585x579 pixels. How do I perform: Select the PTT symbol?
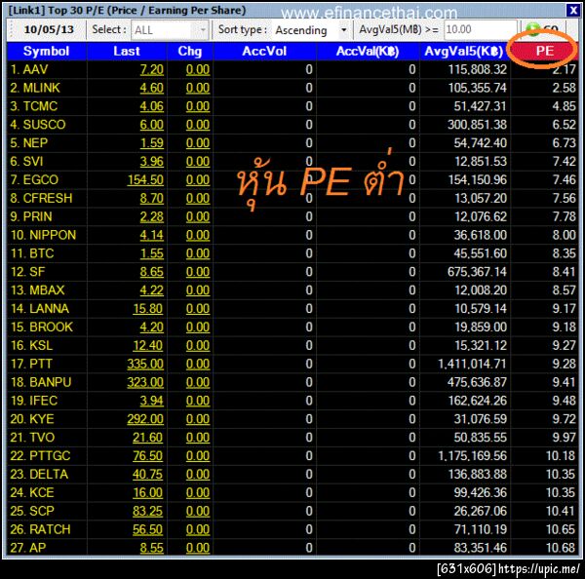coord(41,364)
